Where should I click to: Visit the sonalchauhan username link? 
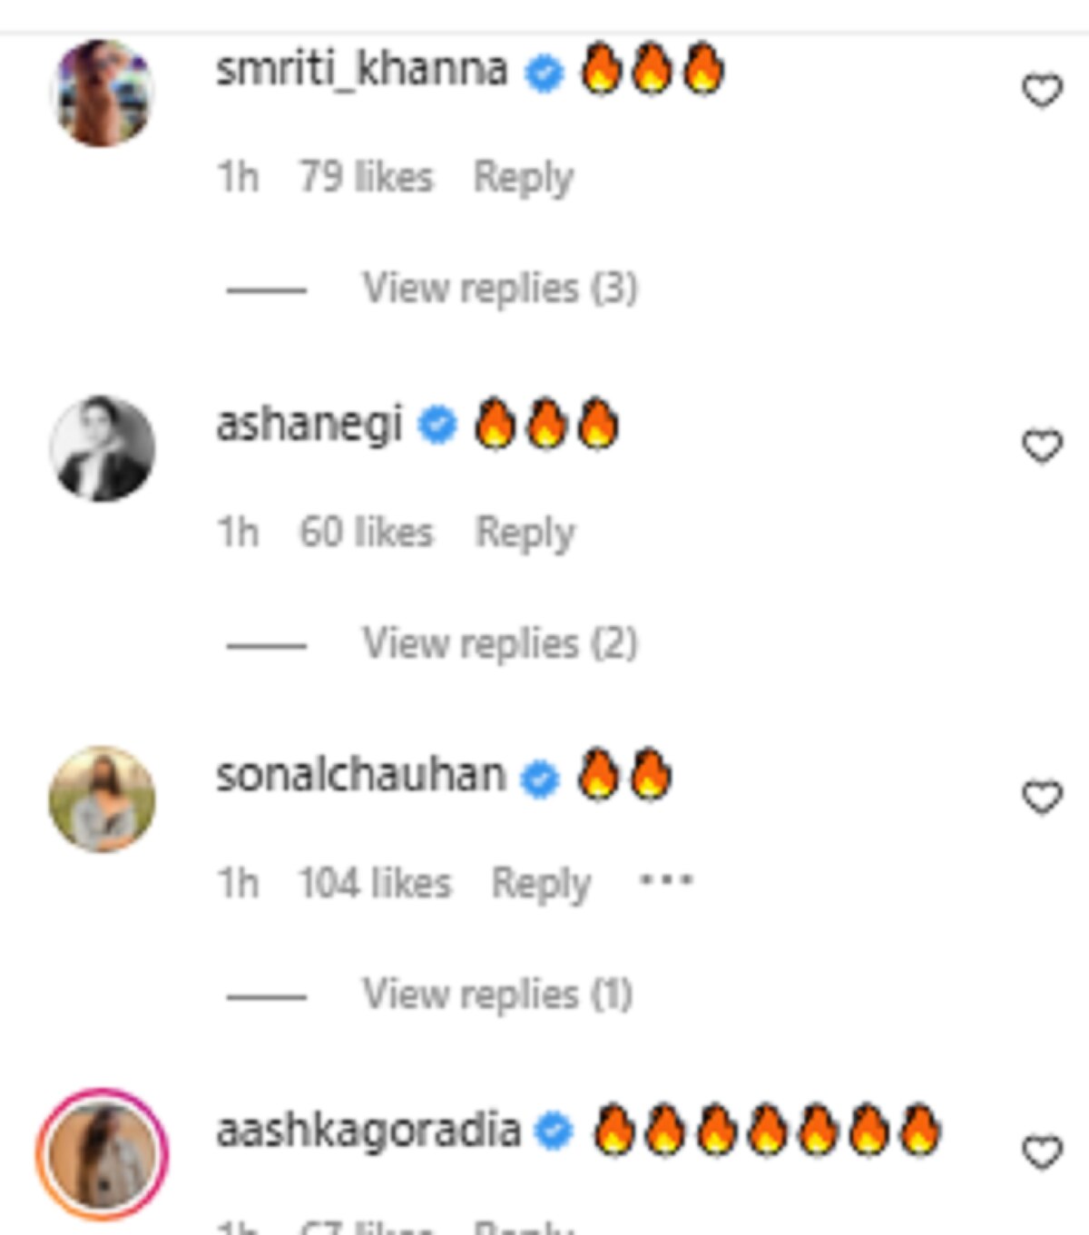tap(360, 776)
